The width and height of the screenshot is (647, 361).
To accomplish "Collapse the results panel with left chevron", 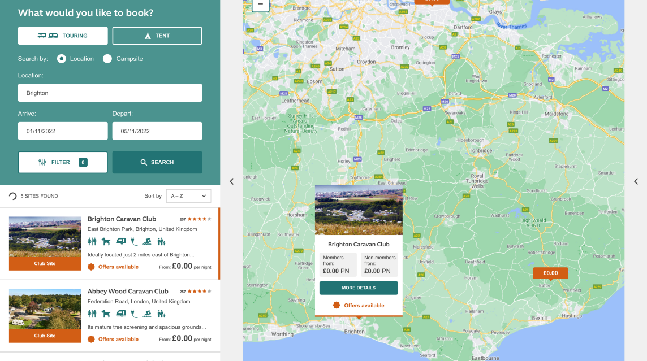I will click(231, 181).
